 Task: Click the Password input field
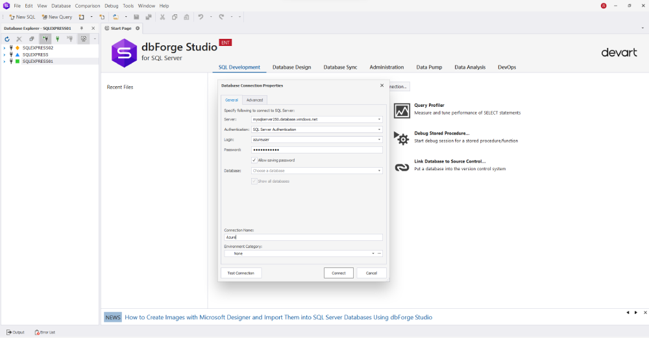pos(317,150)
